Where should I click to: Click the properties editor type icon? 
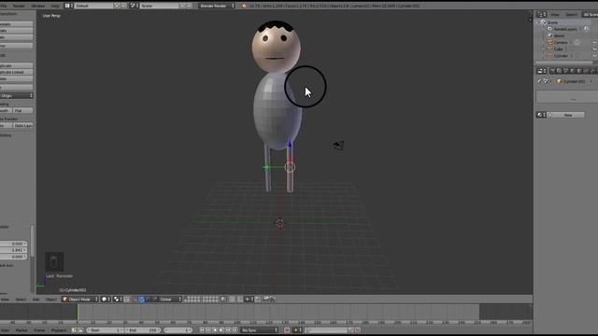point(542,71)
